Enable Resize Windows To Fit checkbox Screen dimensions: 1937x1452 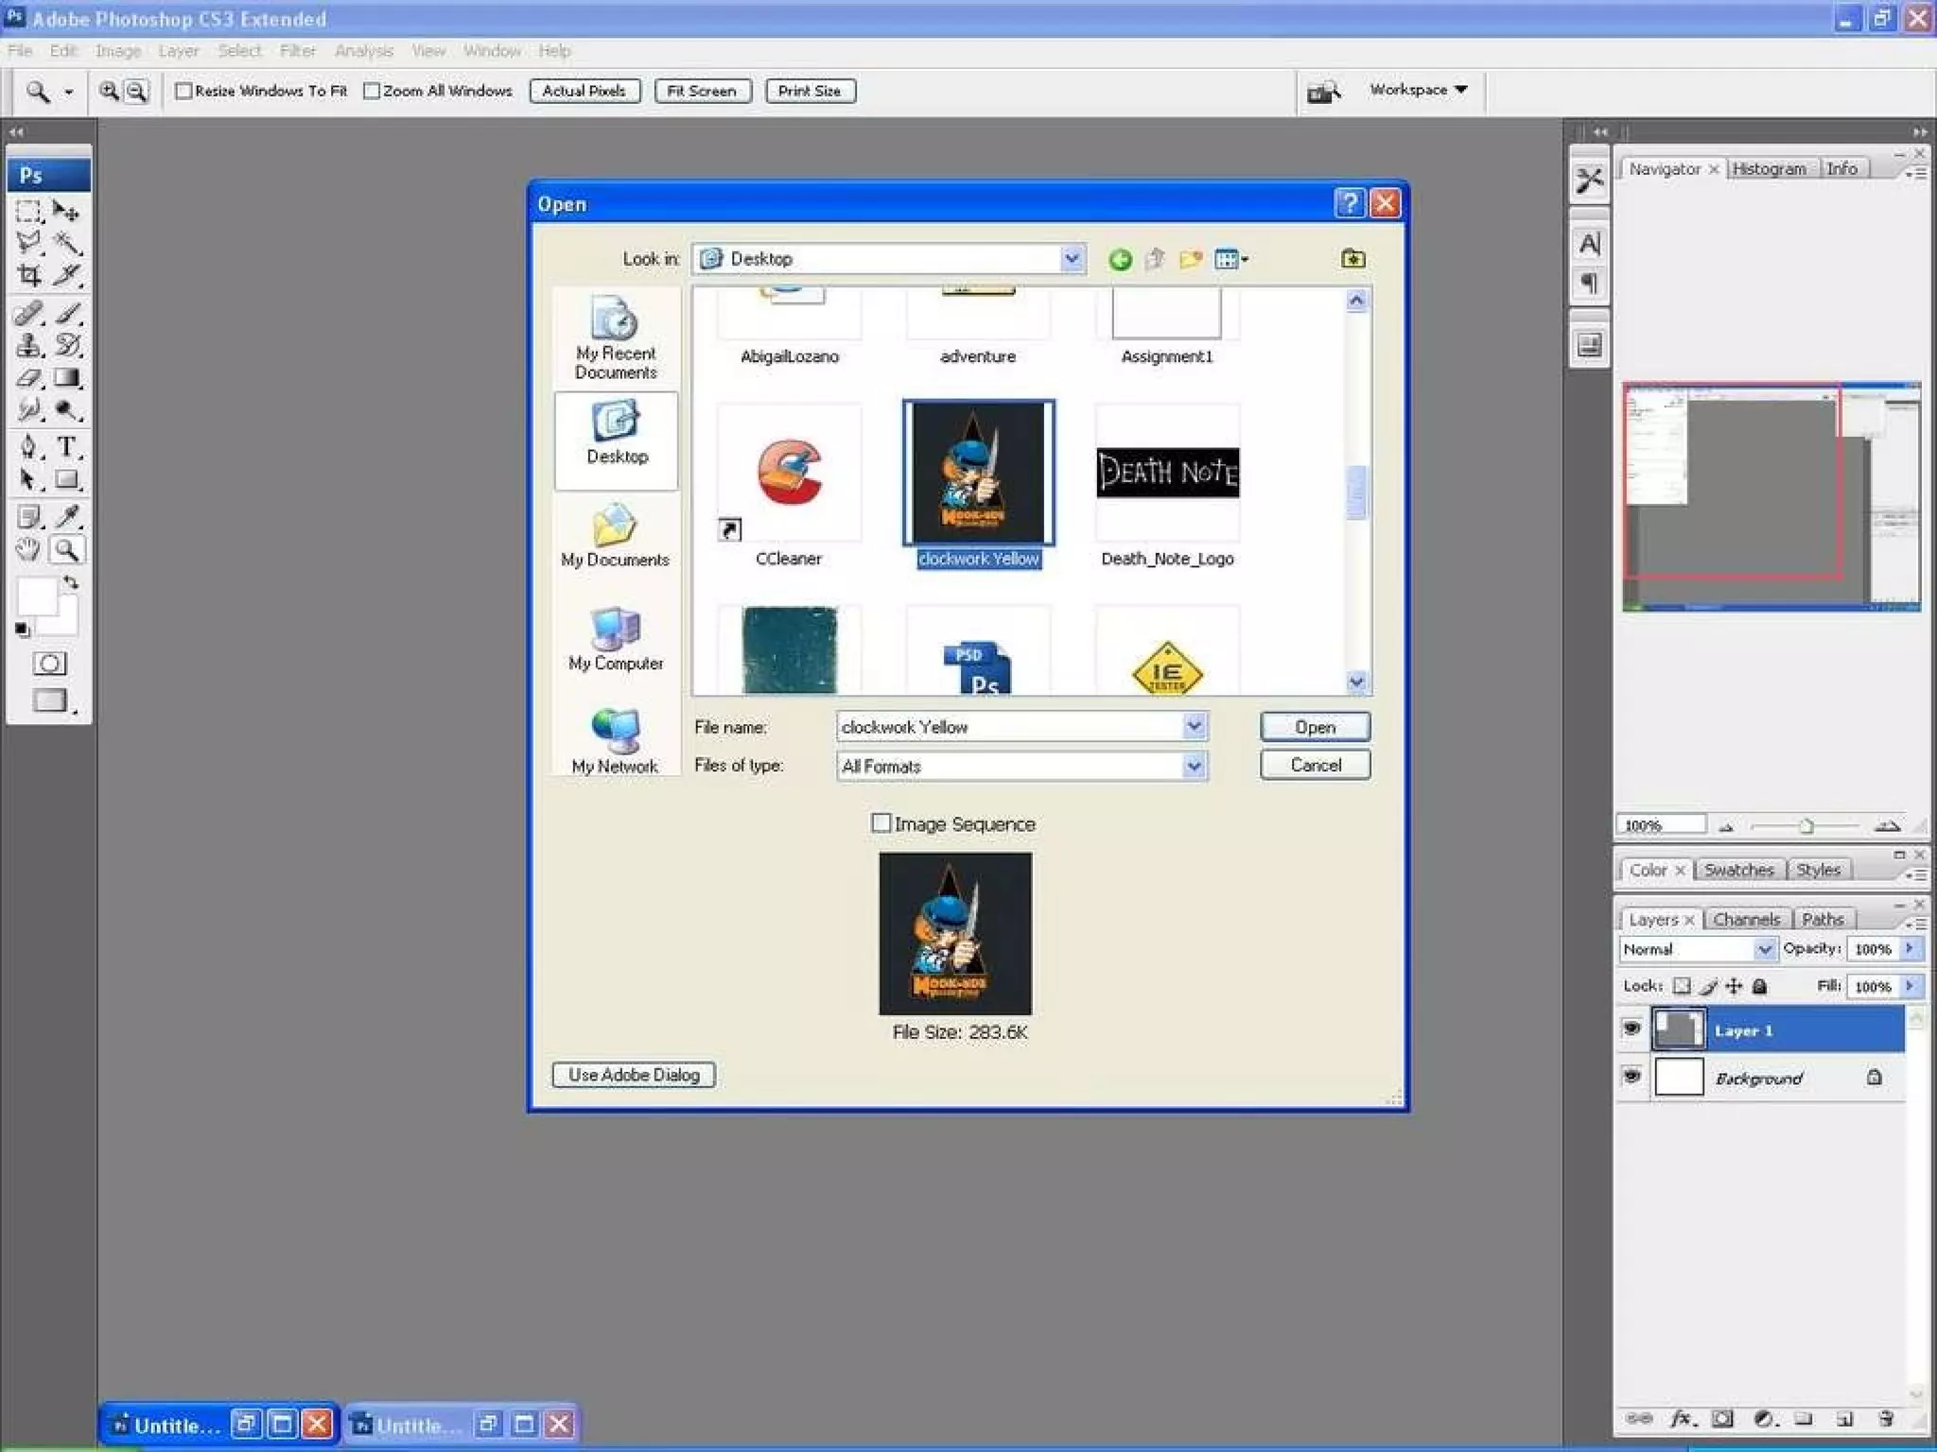(184, 91)
